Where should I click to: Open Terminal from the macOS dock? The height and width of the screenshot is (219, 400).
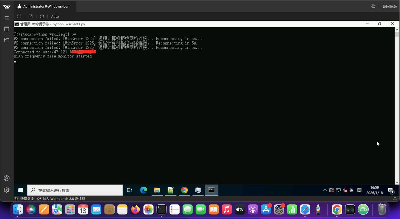(x=162, y=209)
